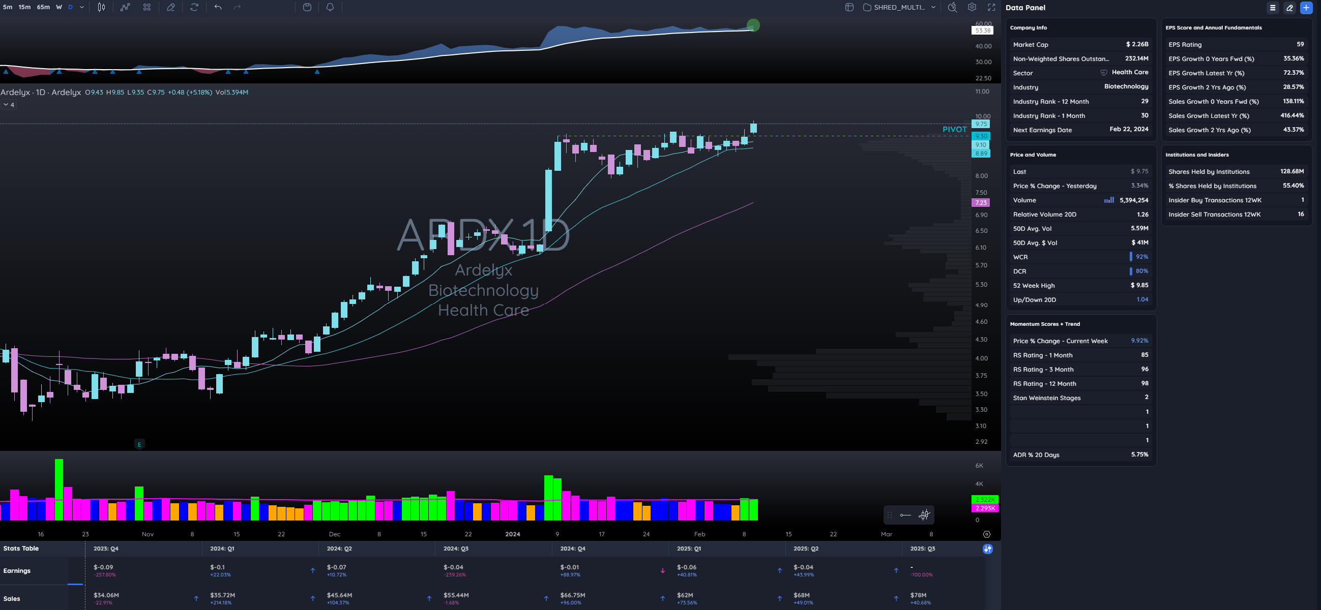Click the Sales row label in Stats Table
Screen dimensions: 1321x610
(x=12, y=598)
